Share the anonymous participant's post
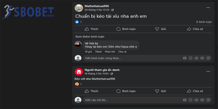This screenshot has width=218, height=109. click(x=195, y=91)
